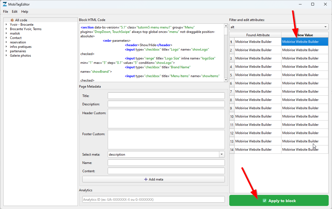The height and width of the screenshot is (209, 332).
Task: Click the HTML code scrollbar down arrow
Action: [x=226, y=80]
